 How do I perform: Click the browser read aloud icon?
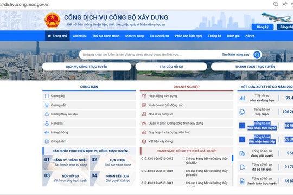(x=285, y=4)
